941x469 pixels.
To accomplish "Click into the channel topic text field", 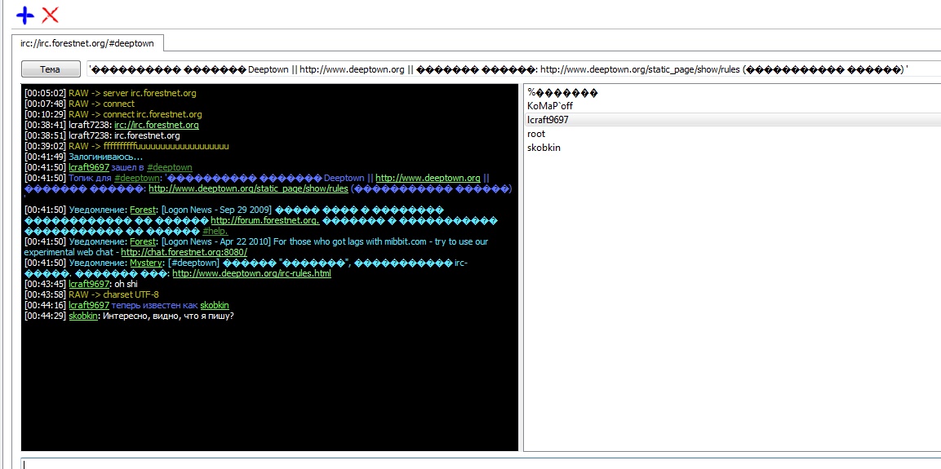I will (513, 69).
